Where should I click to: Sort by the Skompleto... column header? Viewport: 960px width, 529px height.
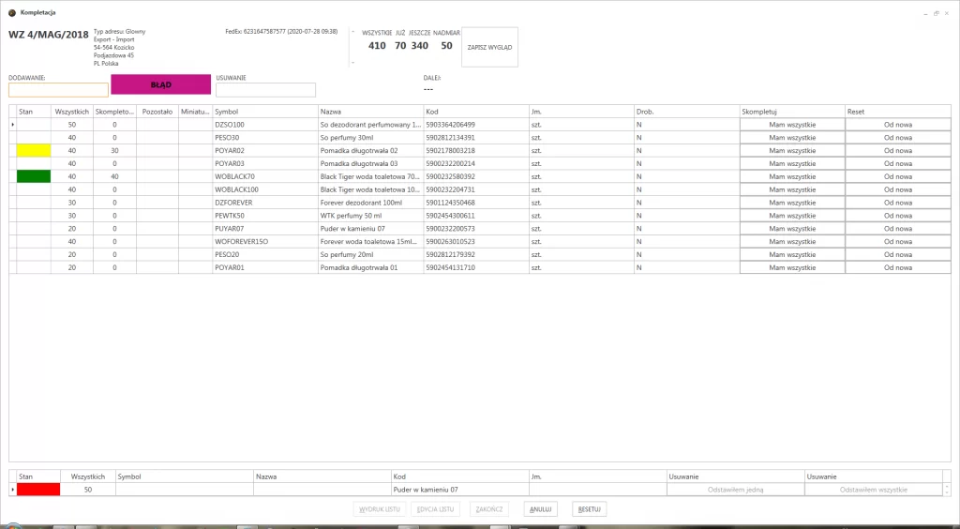[x=114, y=112]
